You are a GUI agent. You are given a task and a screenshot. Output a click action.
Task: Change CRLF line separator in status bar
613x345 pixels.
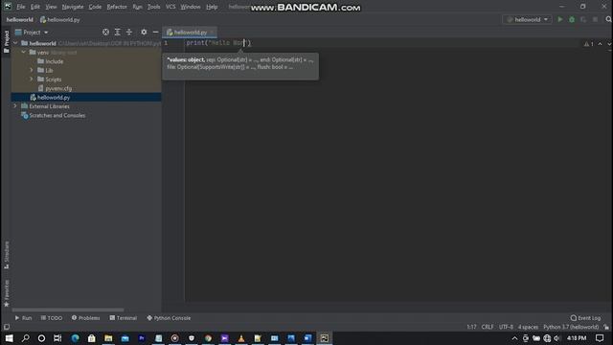488,327
